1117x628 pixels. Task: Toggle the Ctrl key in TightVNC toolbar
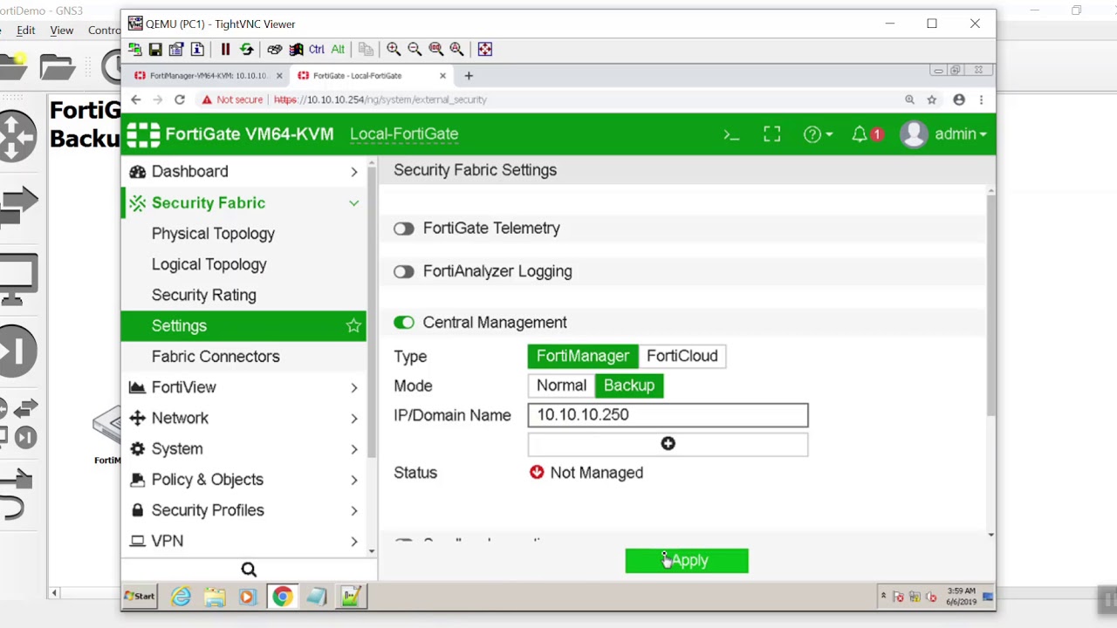317,50
